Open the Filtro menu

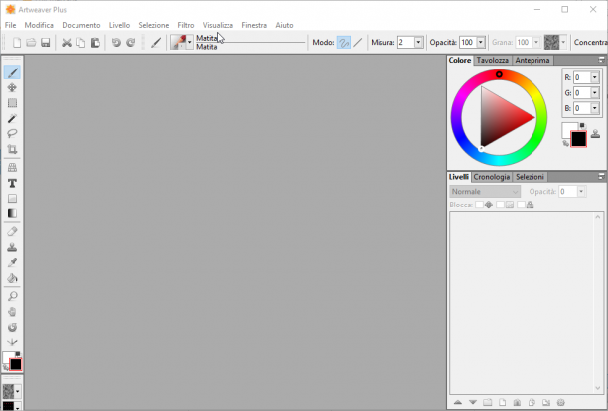(186, 25)
